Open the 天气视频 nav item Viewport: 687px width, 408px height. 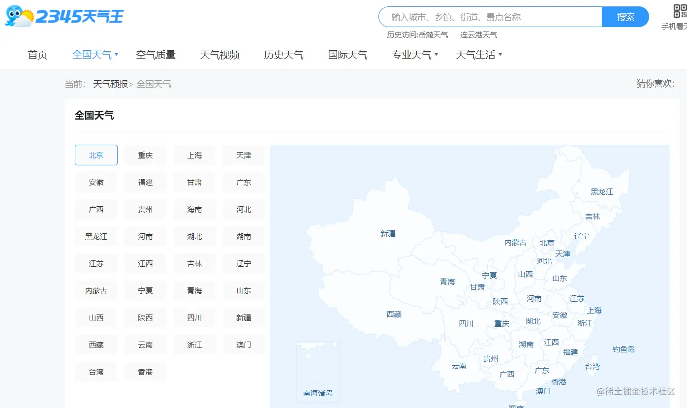pos(219,55)
